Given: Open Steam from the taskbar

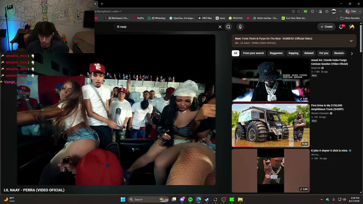Looking at the screenshot, I should click(207, 199).
